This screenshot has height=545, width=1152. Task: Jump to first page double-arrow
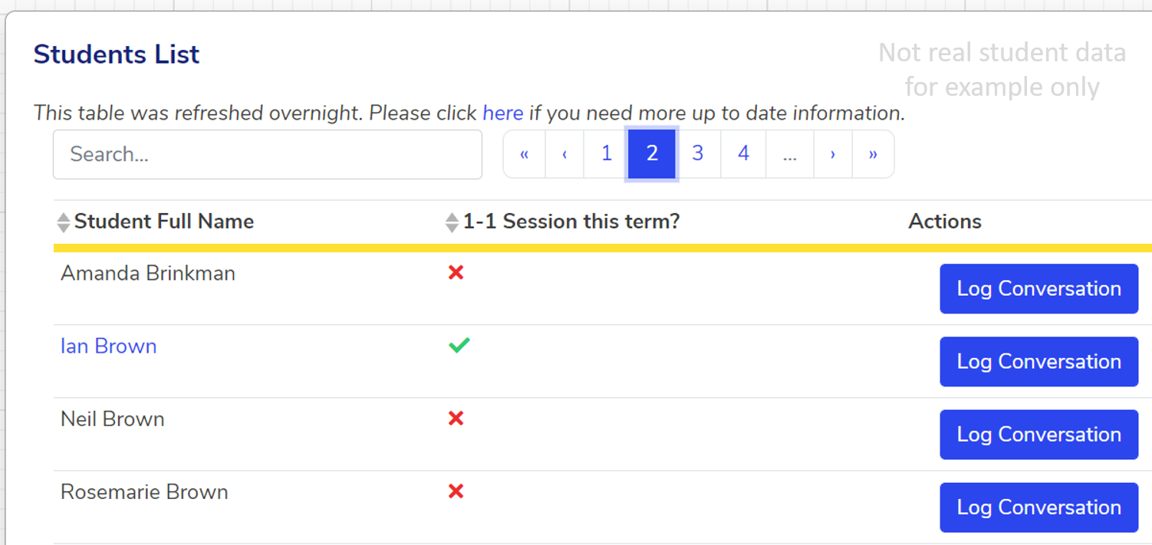coord(525,154)
